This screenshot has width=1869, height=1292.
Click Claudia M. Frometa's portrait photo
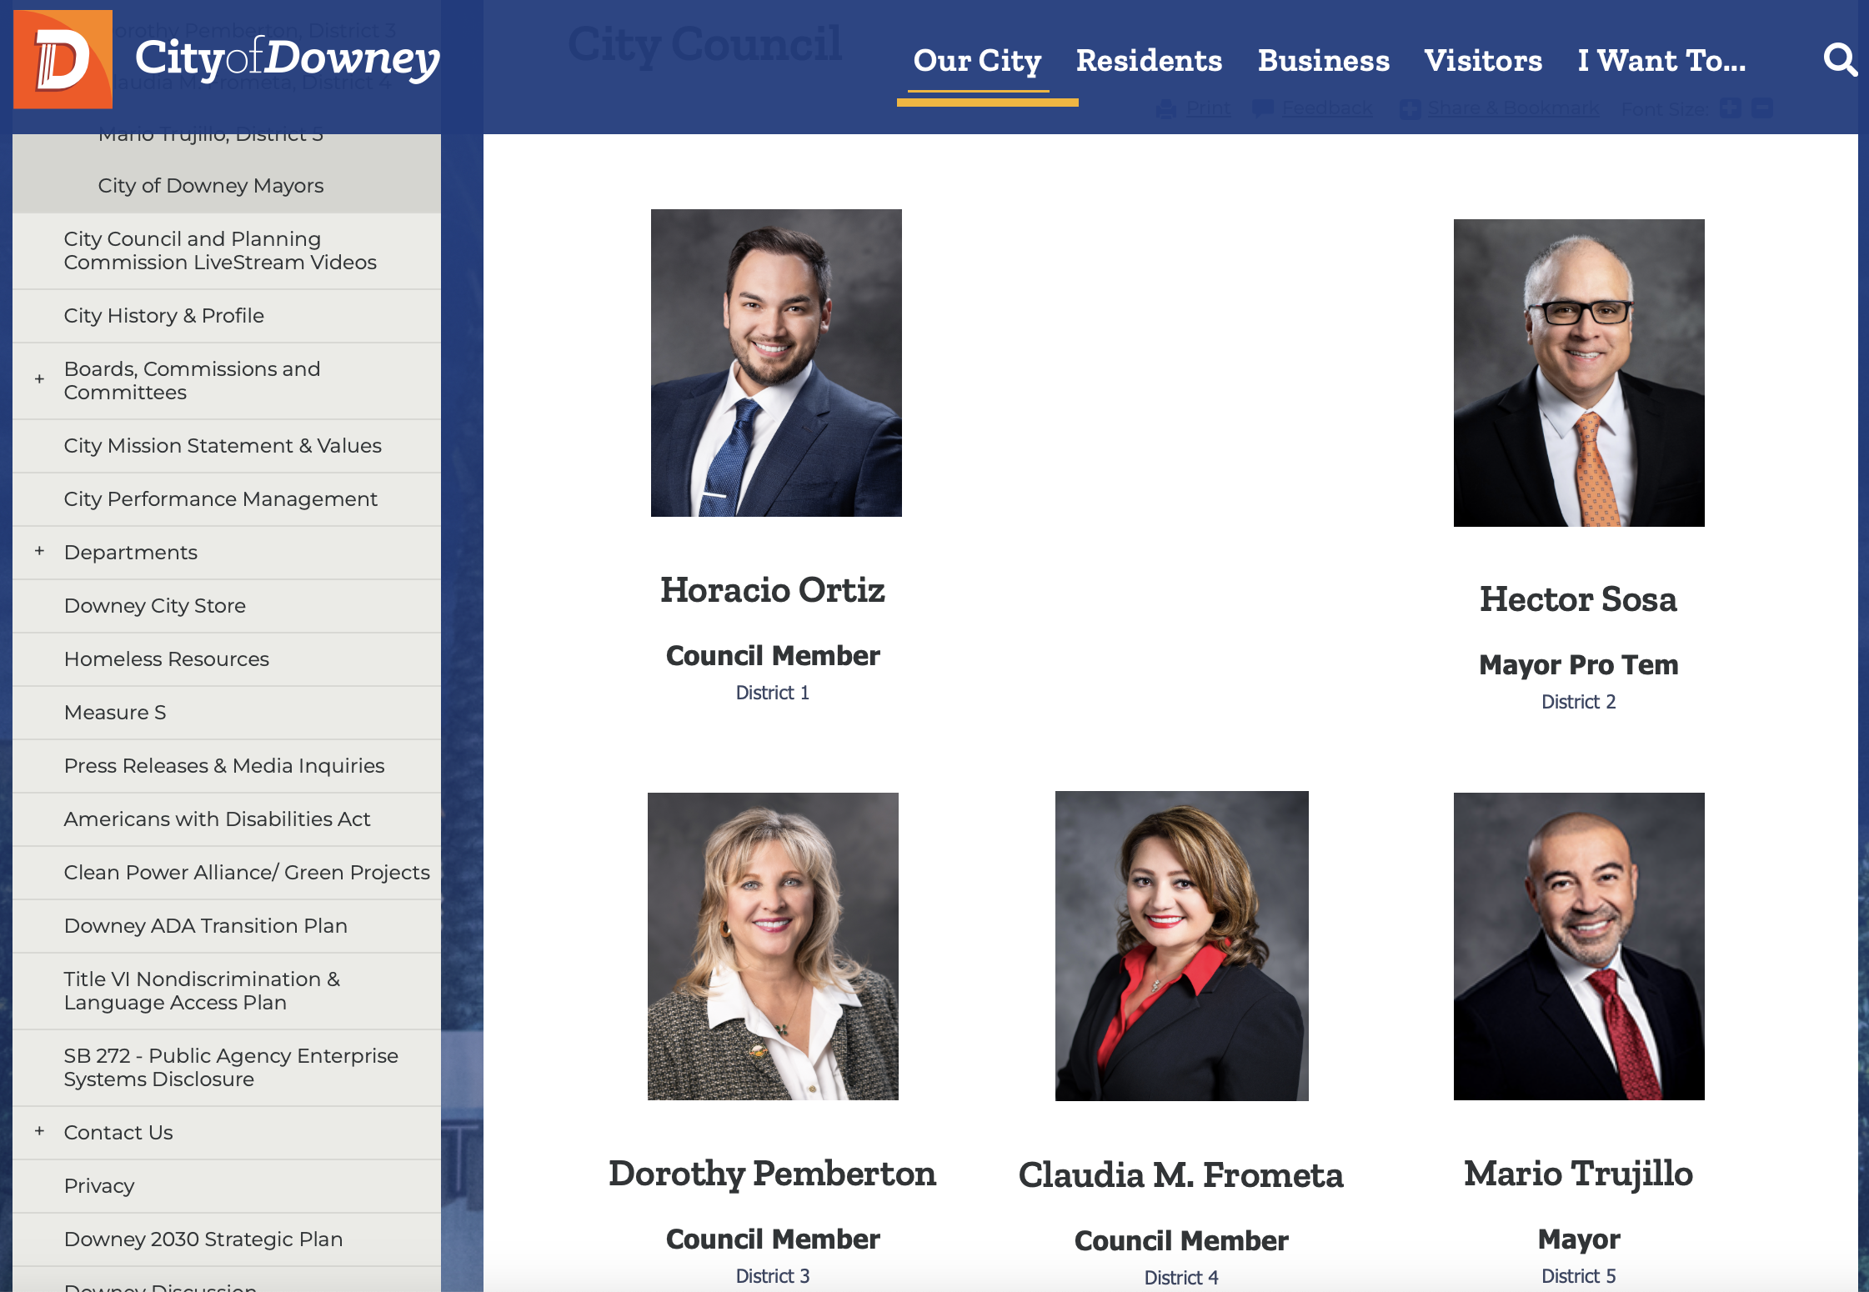(1181, 946)
